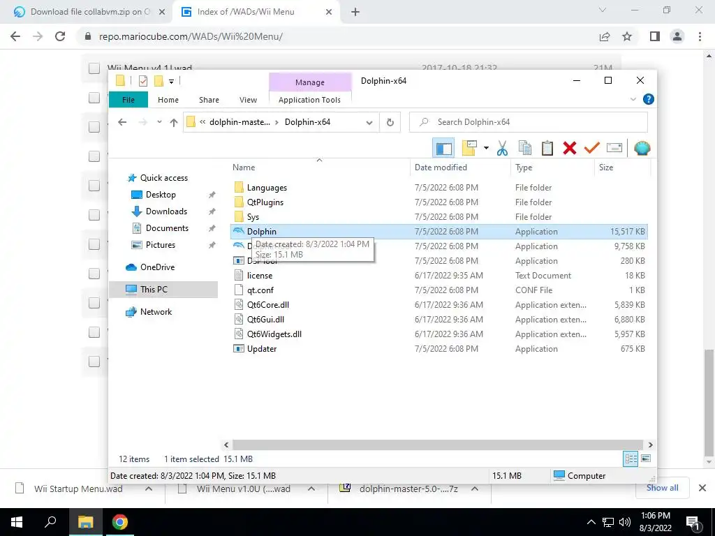The height and width of the screenshot is (536, 715).
Task: Open recent locations dropdown arrow
Action: [x=159, y=122]
